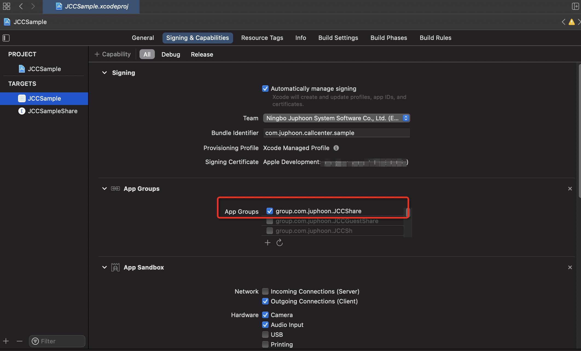
Task: Go back with the left chevron
Action: point(21,6)
